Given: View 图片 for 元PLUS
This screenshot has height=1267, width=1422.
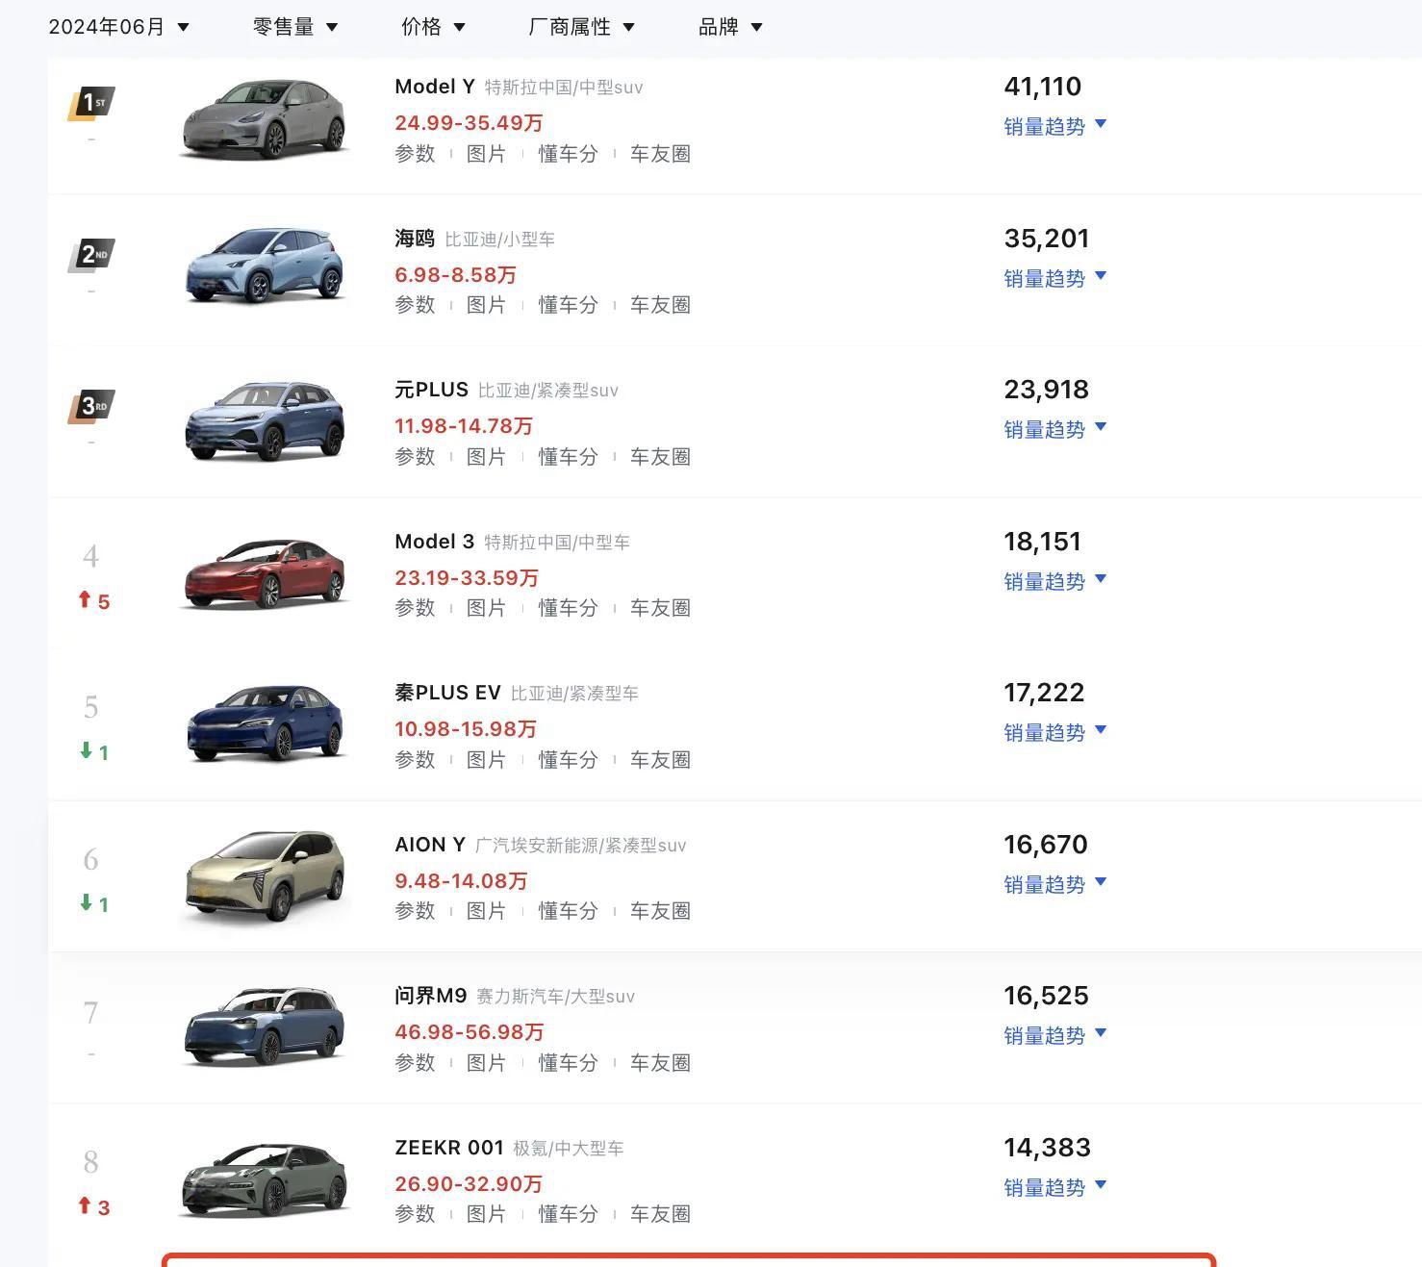Looking at the screenshot, I should point(486,457).
